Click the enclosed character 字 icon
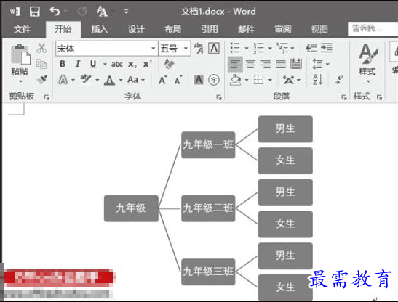This screenshot has height=302, width=398. click(214, 80)
